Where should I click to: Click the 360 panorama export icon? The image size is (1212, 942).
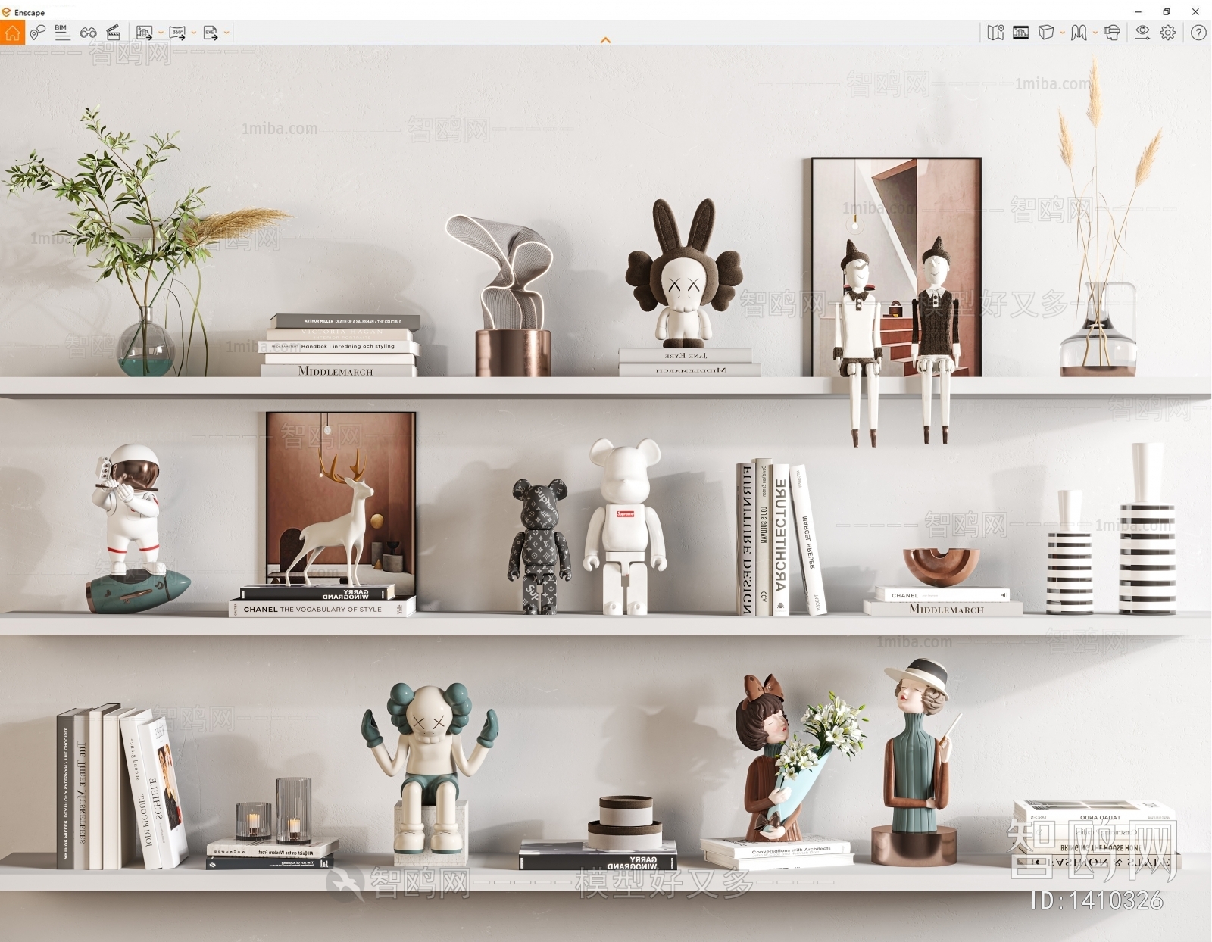pyautogui.click(x=177, y=33)
